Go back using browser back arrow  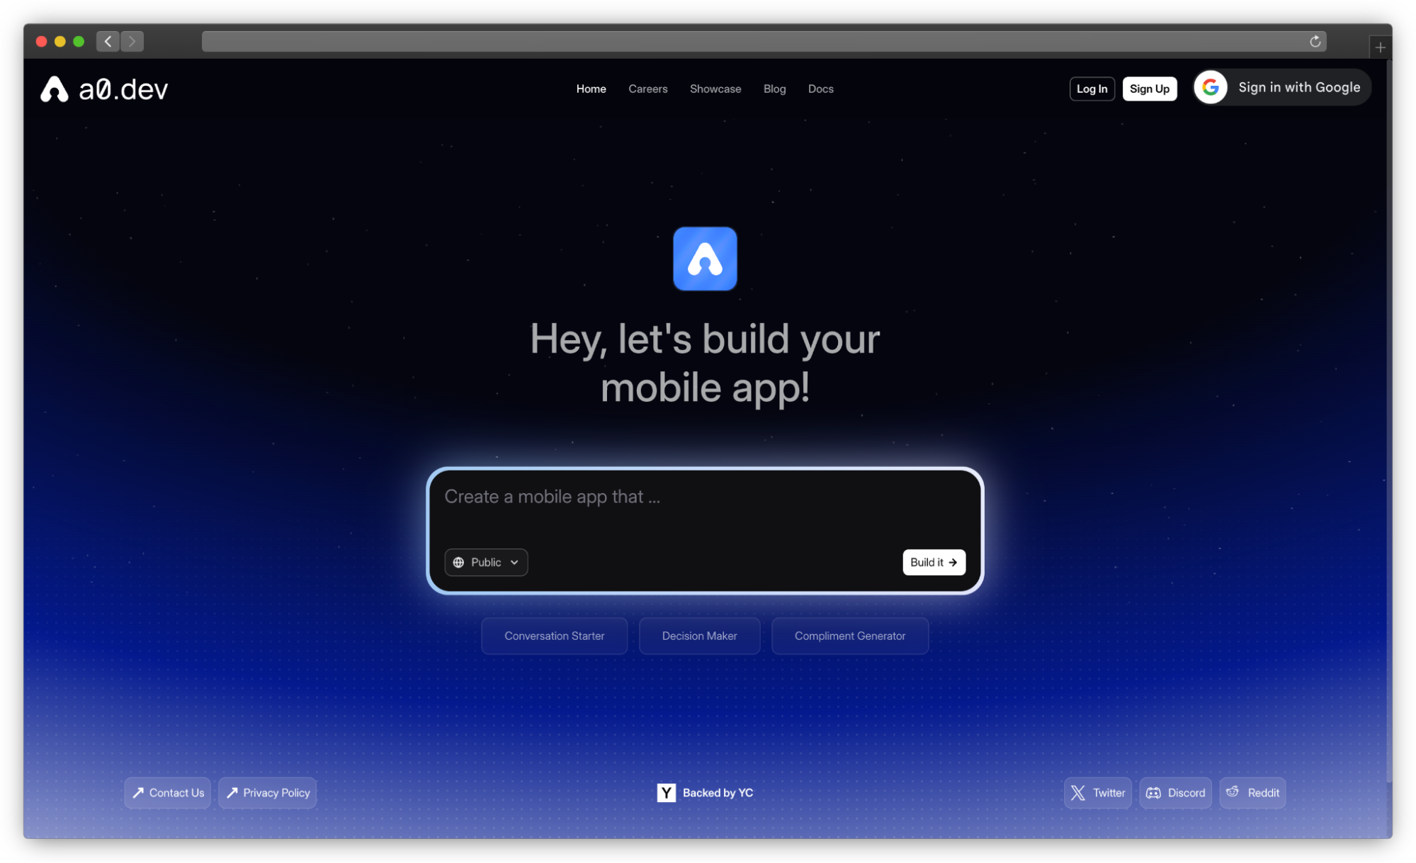click(x=108, y=41)
